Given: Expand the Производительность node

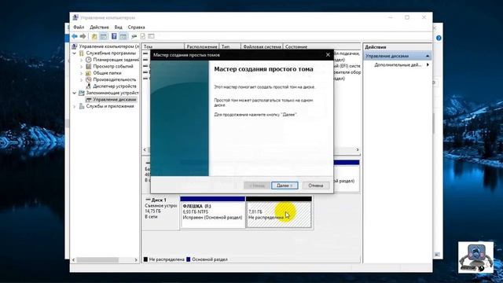Looking at the screenshot, I should (x=81, y=79).
